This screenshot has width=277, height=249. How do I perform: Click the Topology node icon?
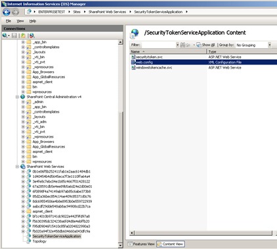coord(29,241)
